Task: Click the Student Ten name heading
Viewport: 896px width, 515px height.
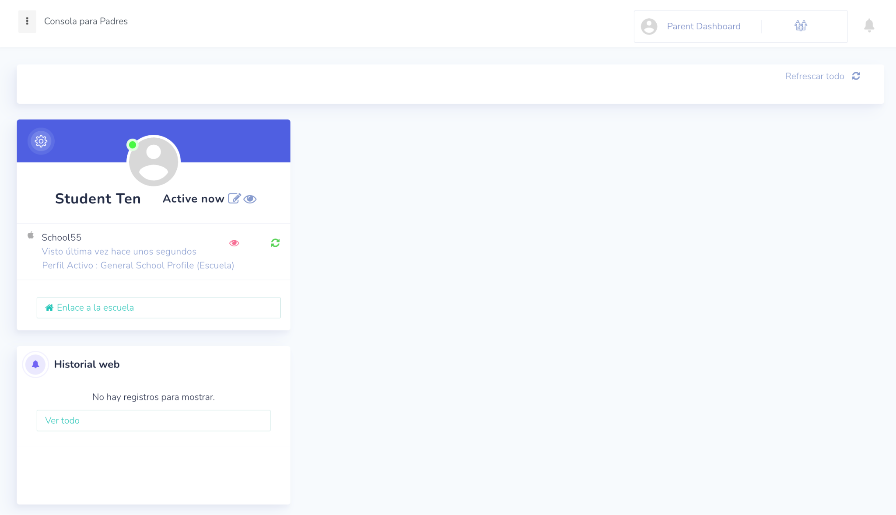Action: [98, 199]
